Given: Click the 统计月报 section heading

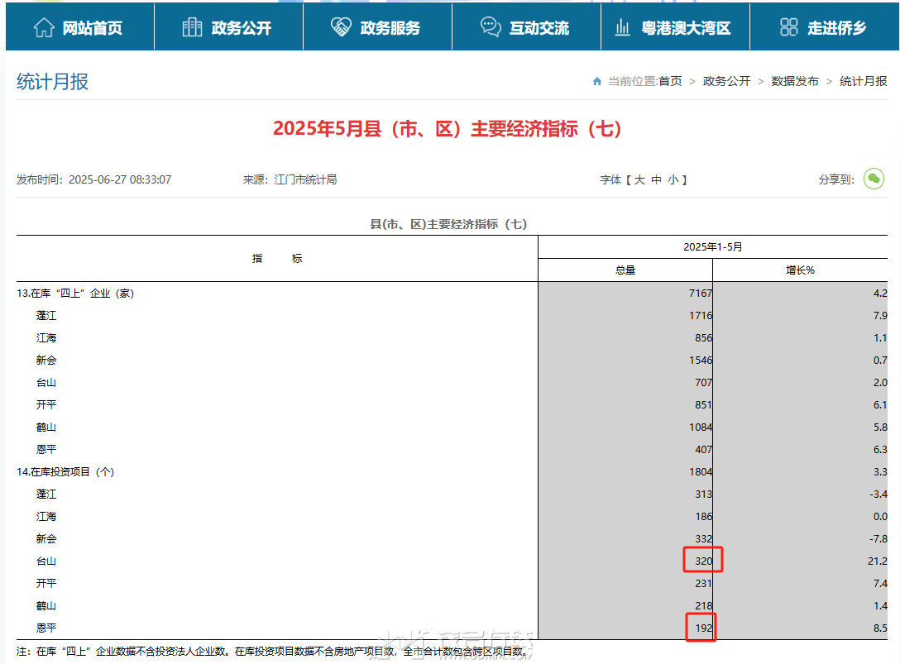Looking at the screenshot, I should coord(52,82).
